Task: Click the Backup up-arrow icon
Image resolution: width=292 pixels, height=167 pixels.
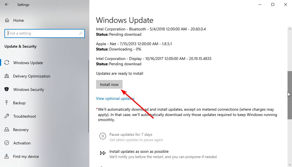Action: (7, 103)
